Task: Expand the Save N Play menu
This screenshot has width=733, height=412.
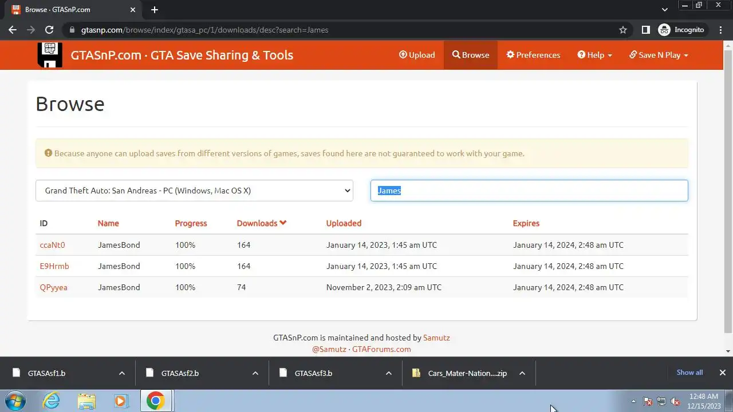Action: click(659, 55)
